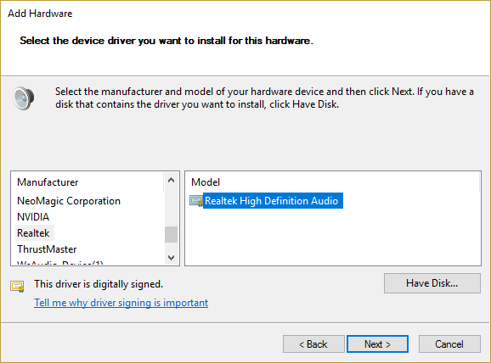Open the Have Disk dialog
Image resolution: width=491 pixels, height=363 pixels.
pos(432,283)
